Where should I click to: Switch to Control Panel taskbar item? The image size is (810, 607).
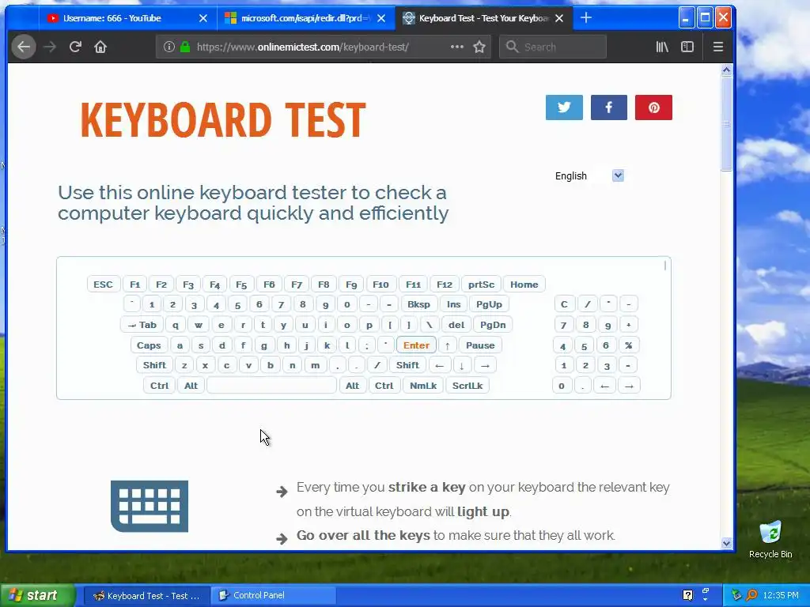[273, 595]
